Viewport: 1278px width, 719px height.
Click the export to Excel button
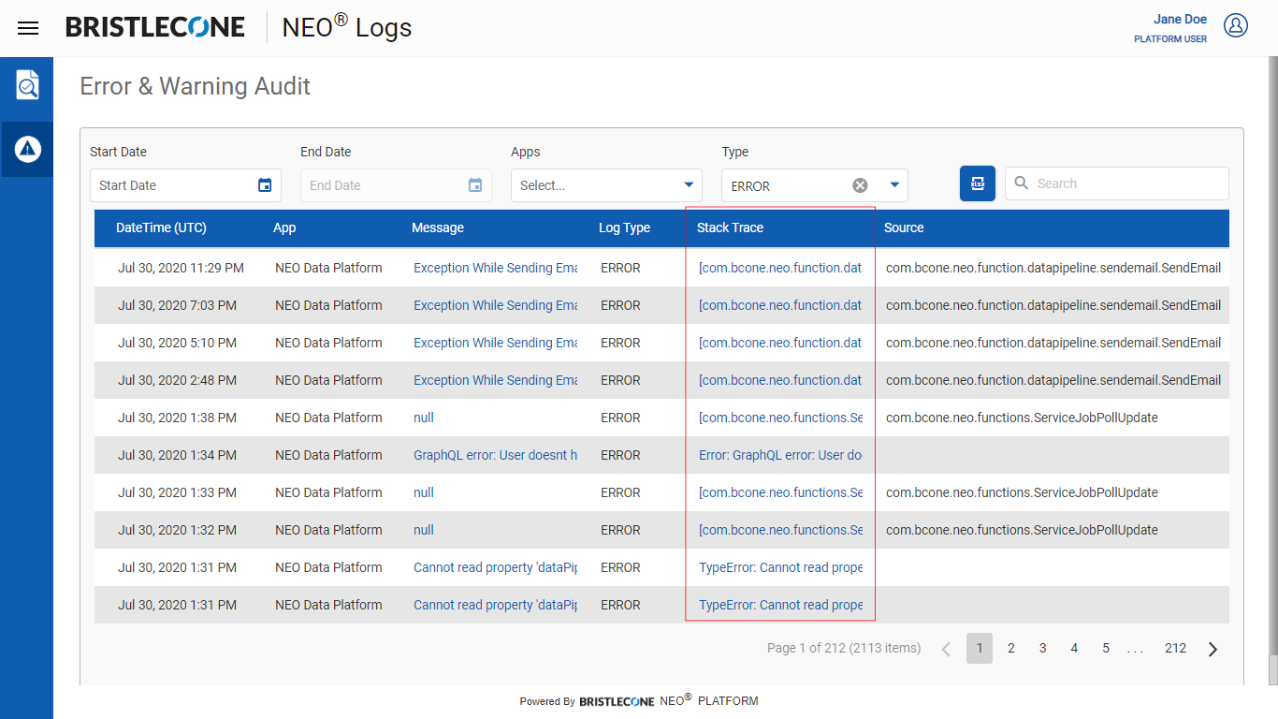977,183
